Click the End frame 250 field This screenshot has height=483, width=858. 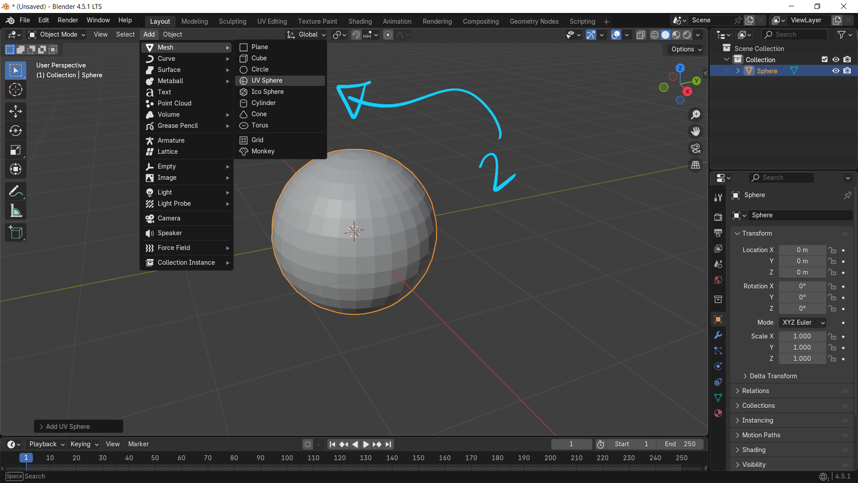pyautogui.click(x=680, y=444)
